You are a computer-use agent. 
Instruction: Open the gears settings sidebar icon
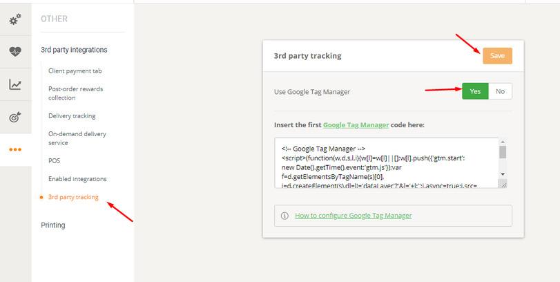15,19
